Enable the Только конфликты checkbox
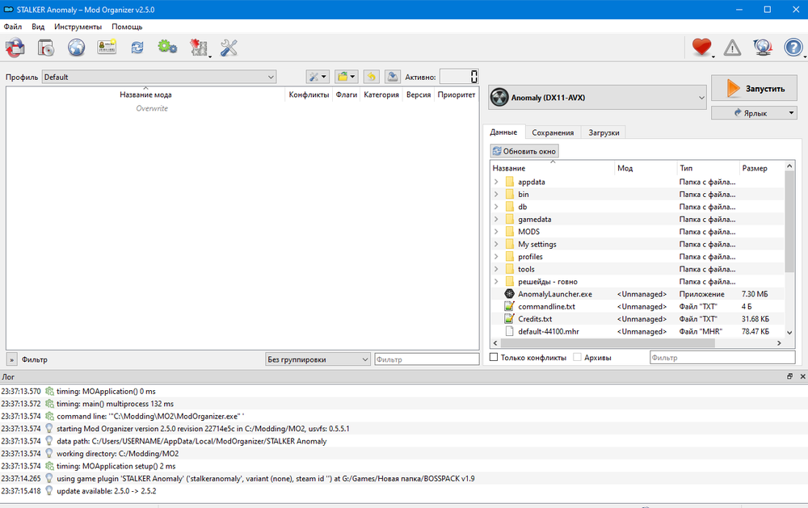Screen dimensions: 808x508 tap(494, 357)
